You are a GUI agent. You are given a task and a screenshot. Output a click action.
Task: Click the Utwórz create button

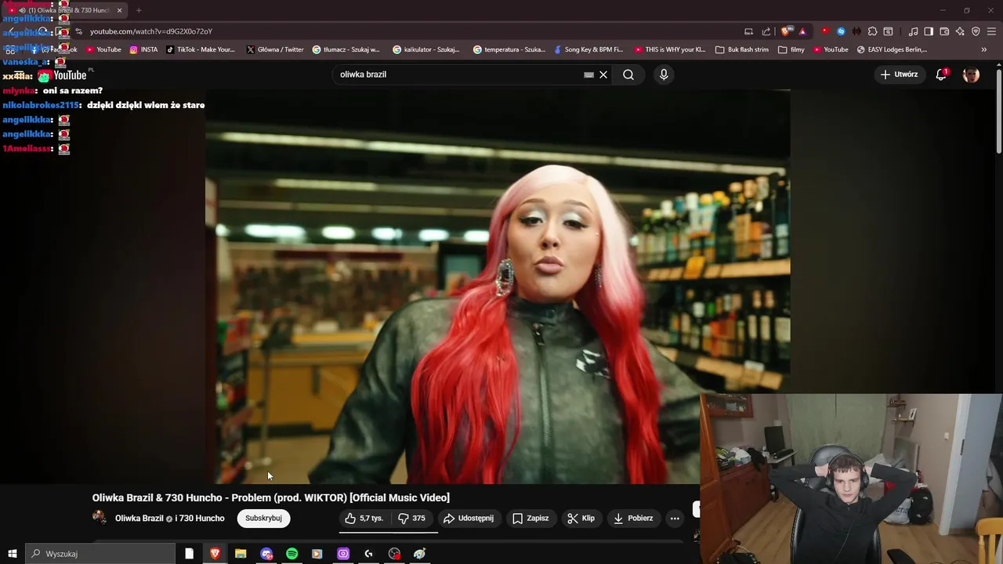900,74
